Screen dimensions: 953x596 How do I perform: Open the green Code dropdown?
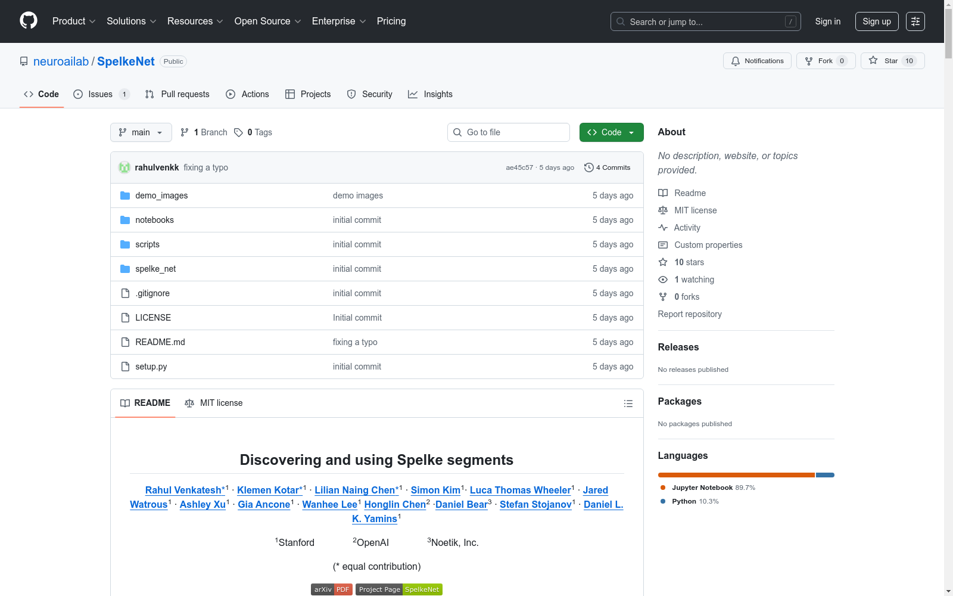(x=612, y=132)
